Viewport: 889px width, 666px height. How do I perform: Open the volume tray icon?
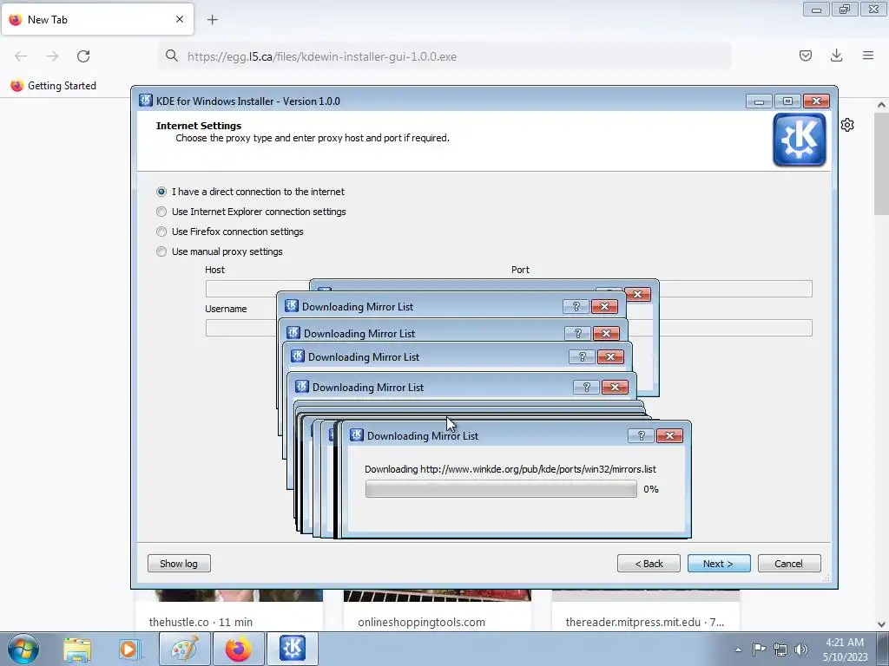801,650
